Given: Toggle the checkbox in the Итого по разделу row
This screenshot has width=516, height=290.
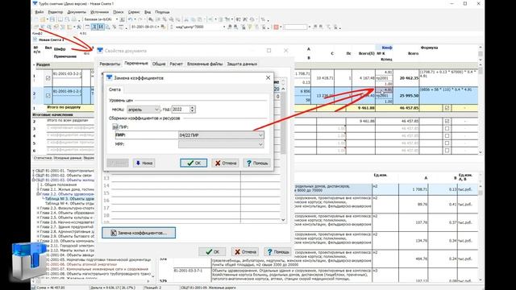Looking at the screenshot, I should point(447,108).
